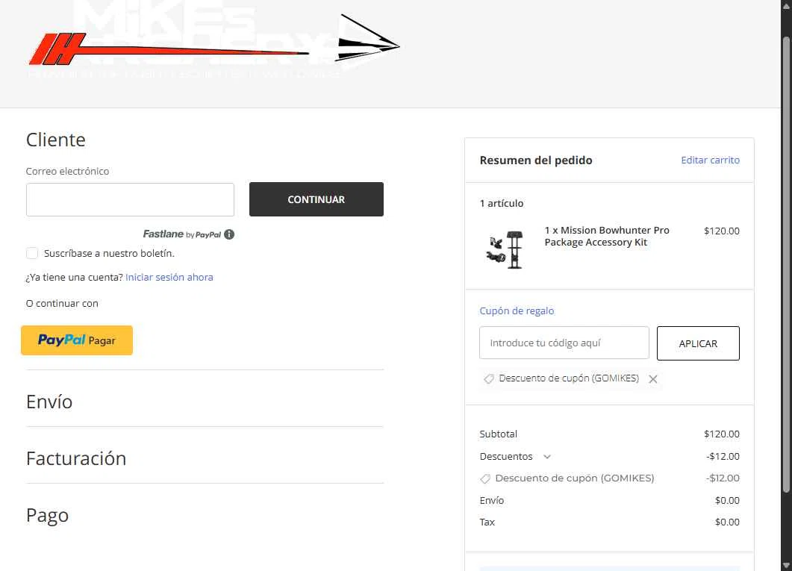Select the Pago section heading
Screen dimensions: 792x571
click(x=48, y=516)
